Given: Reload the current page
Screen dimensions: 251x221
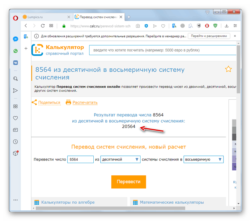Looking at the screenshot, I should [43, 26].
